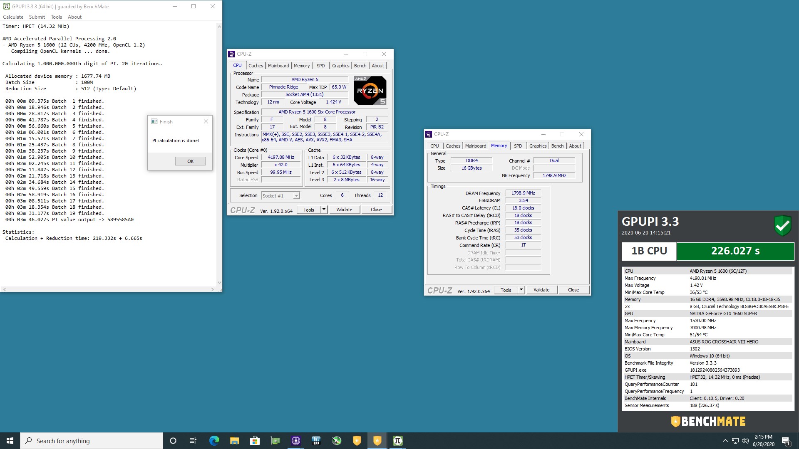Click the Core Speed value 4197.88 MHz
799x449 pixels.
[281, 158]
